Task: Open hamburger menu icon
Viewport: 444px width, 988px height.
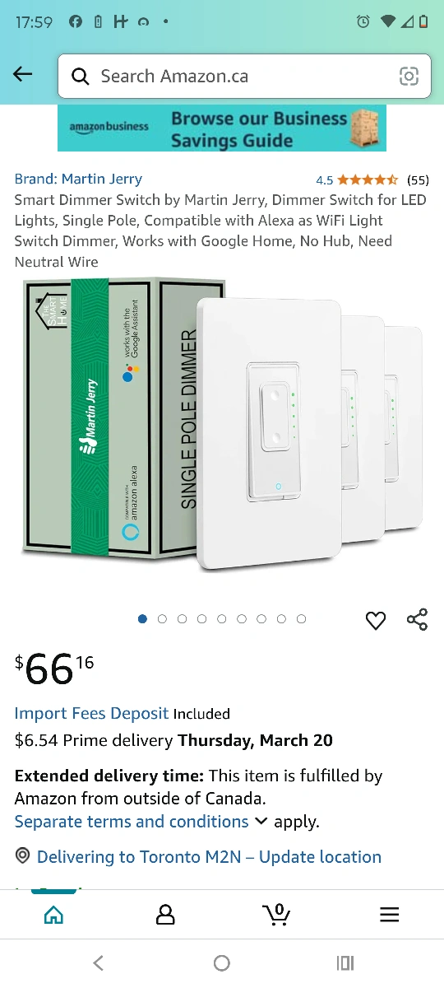Action: [x=389, y=914]
